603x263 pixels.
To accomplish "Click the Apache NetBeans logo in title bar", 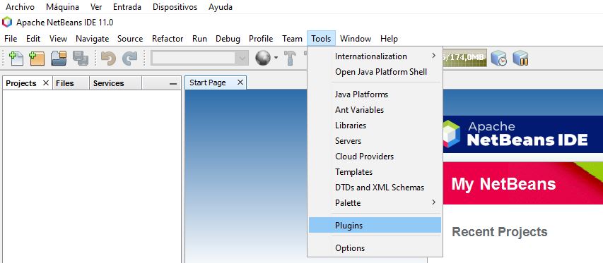I will (x=7, y=23).
